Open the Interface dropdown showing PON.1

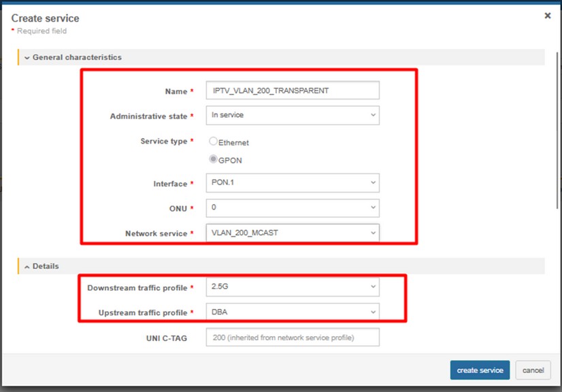point(293,183)
